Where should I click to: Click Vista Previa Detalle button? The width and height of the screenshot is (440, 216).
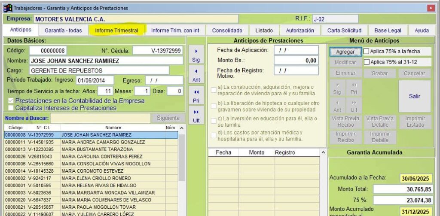coord(380,122)
